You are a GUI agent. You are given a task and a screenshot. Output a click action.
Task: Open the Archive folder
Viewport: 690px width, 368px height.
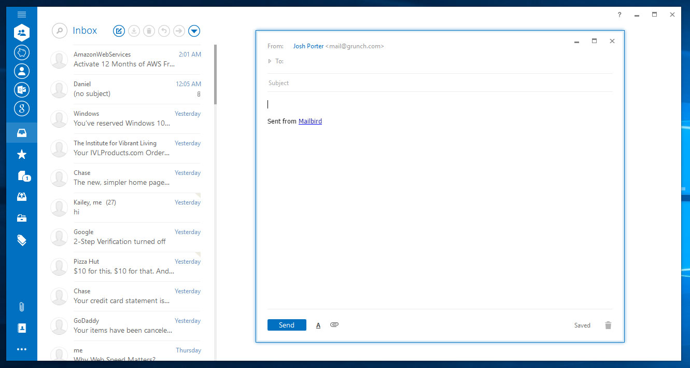[x=22, y=219]
